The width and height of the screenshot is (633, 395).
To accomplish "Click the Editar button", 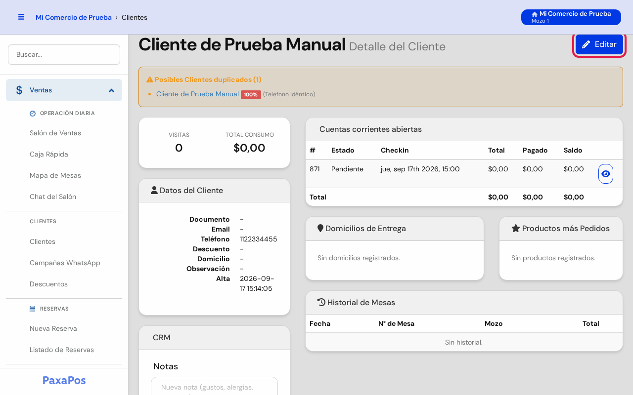I will coord(599,44).
